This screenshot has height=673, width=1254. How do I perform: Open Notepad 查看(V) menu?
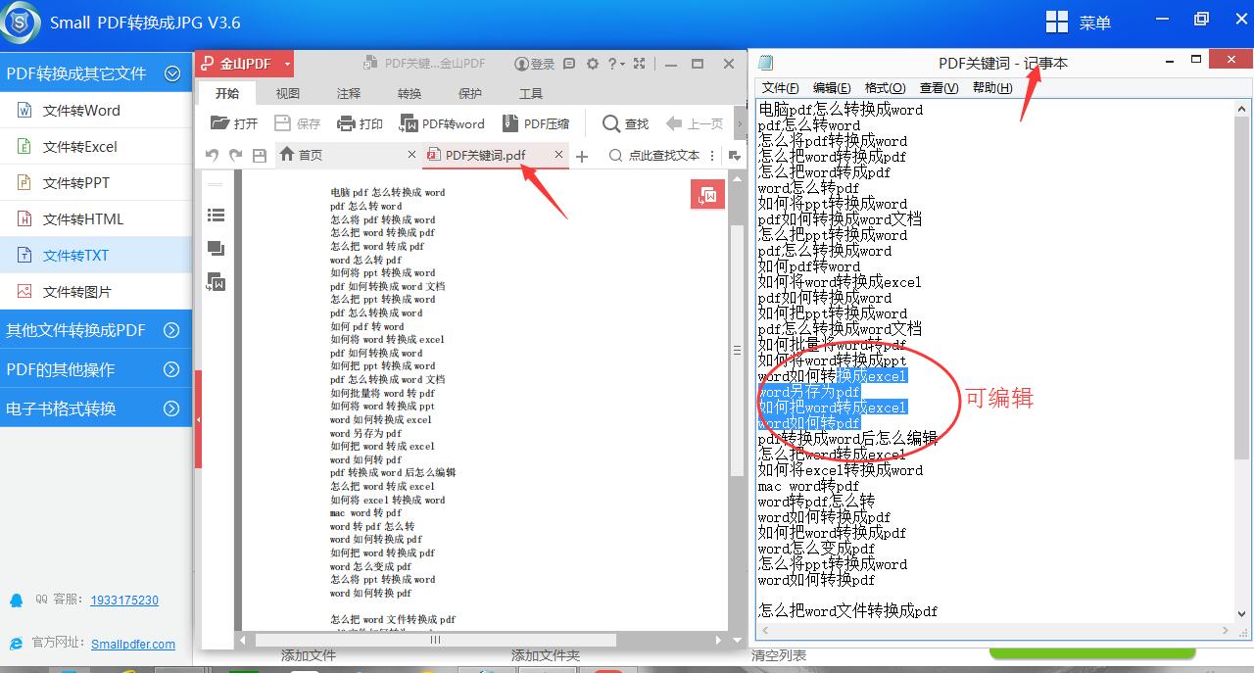939,88
